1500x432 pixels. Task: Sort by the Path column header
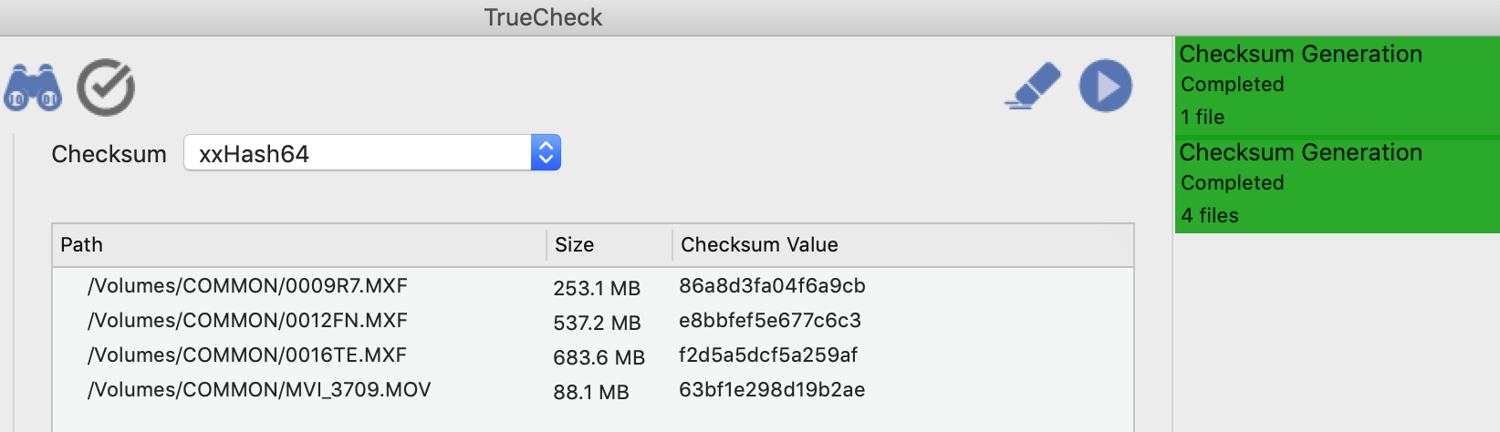[x=299, y=245]
